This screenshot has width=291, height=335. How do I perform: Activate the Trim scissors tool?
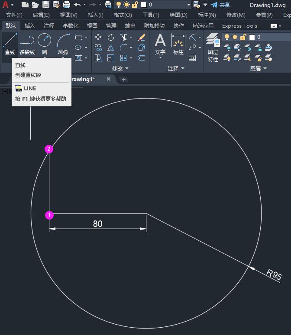click(123, 37)
